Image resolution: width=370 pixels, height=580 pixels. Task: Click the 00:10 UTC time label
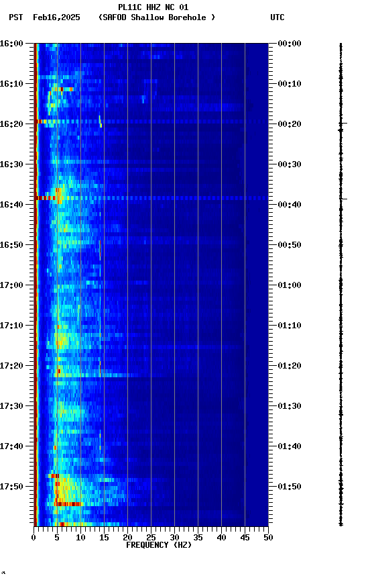tap(290, 84)
